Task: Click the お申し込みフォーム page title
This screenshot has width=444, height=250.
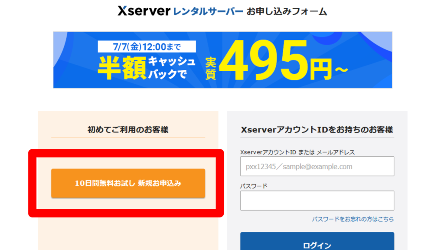Action: (x=287, y=12)
